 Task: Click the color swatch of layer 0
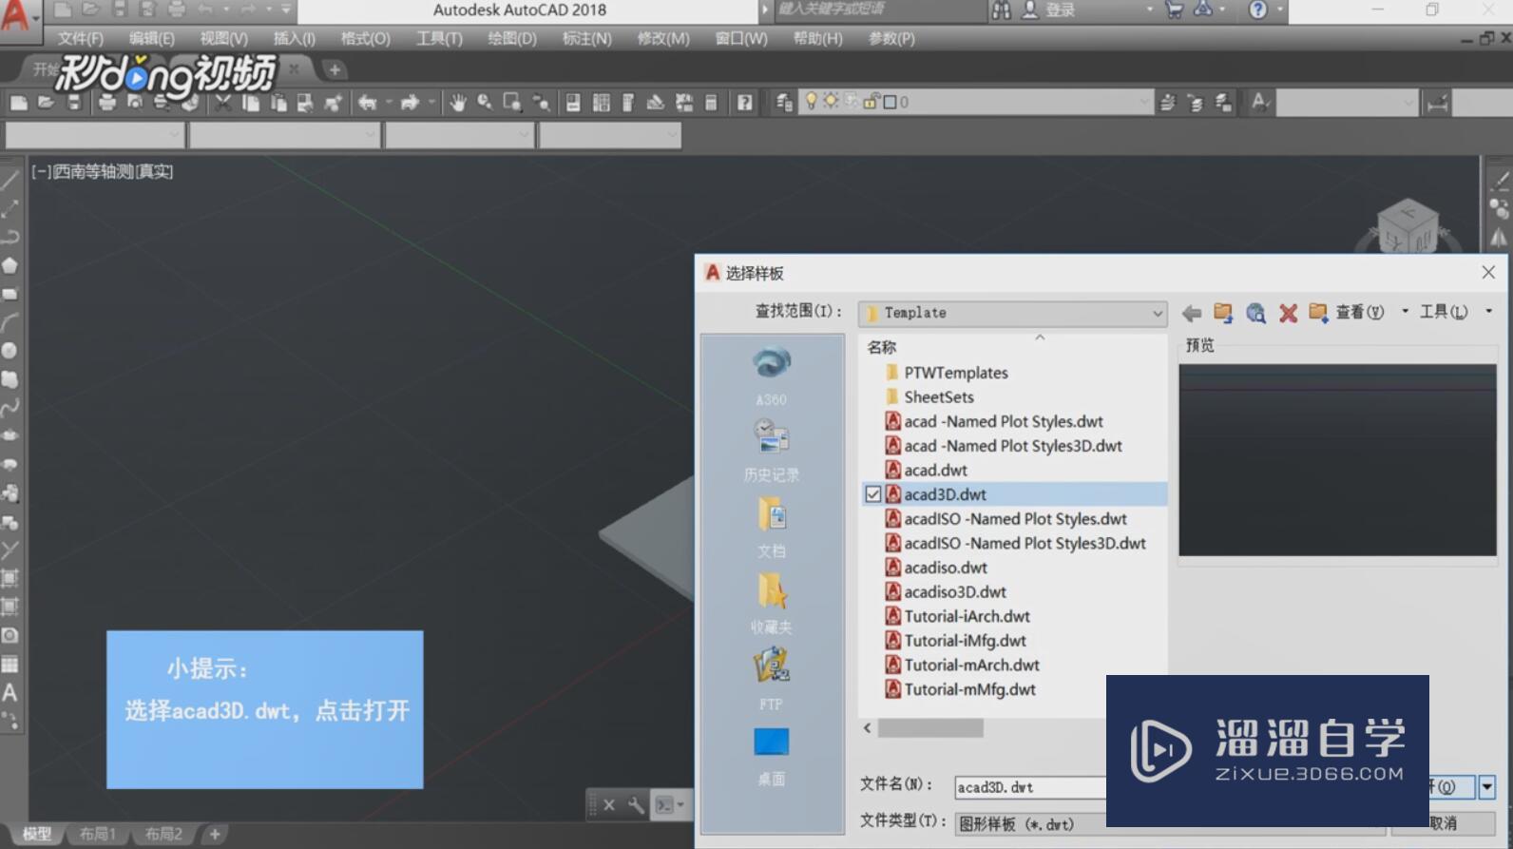click(x=890, y=102)
